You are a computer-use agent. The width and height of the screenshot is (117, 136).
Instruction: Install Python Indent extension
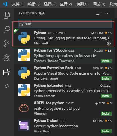(x=106, y=131)
